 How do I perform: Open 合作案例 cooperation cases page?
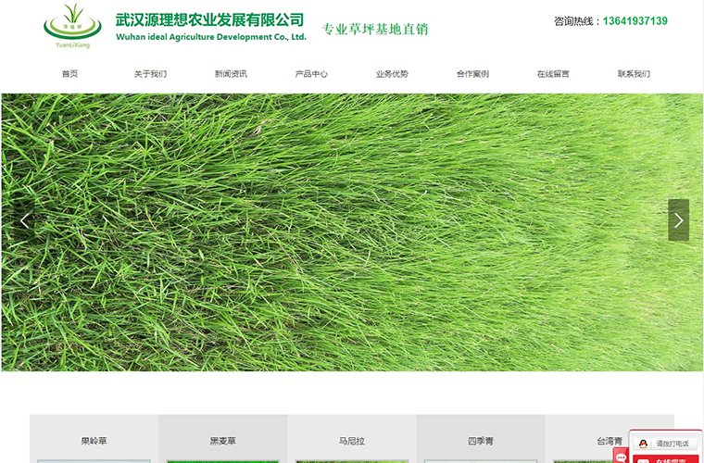click(x=472, y=74)
